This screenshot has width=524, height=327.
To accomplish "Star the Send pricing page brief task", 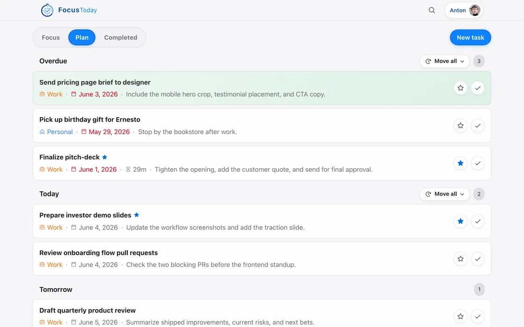I will (x=460, y=88).
